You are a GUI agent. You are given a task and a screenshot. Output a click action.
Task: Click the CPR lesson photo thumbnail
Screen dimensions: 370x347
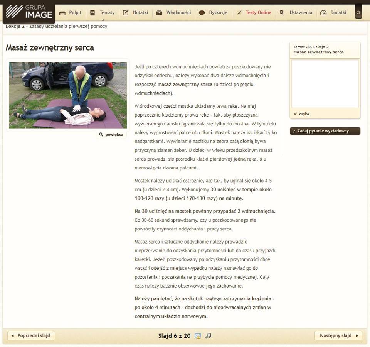pyautogui.click(x=68, y=95)
